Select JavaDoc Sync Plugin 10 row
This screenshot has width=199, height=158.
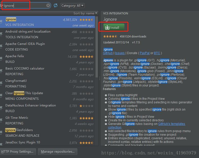(x=47, y=143)
